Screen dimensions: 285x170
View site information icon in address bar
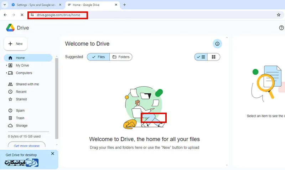pyautogui.click(x=32, y=15)
